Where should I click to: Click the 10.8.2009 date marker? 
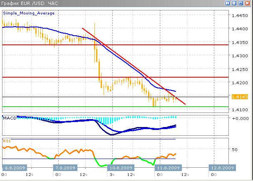[121, 168]
